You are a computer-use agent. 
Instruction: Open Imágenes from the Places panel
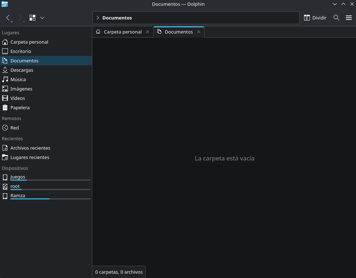[x=21, y=89]
